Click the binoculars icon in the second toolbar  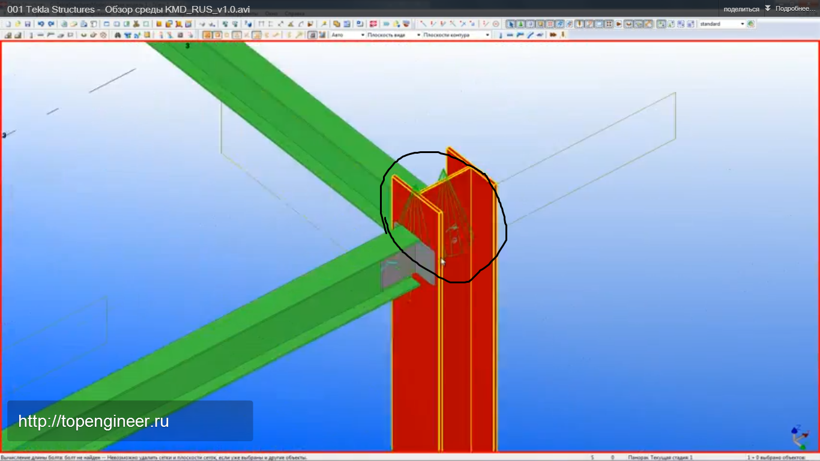coord(118,35)
